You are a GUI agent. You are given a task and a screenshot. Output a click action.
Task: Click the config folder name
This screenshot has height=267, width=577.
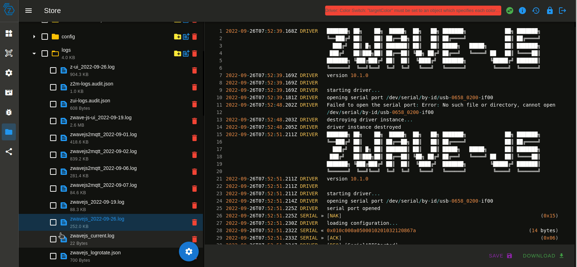coord(68,37)
